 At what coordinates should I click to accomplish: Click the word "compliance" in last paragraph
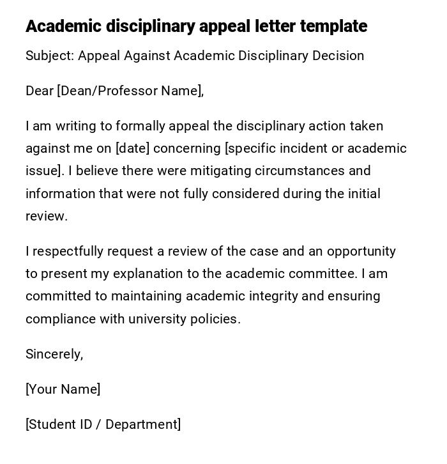coord(61,319)
